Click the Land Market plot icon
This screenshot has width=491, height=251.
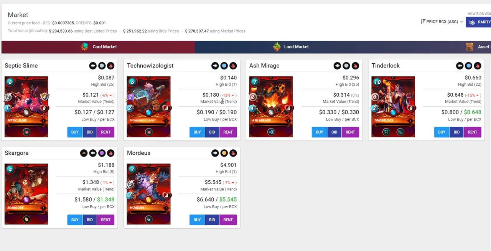277,47
